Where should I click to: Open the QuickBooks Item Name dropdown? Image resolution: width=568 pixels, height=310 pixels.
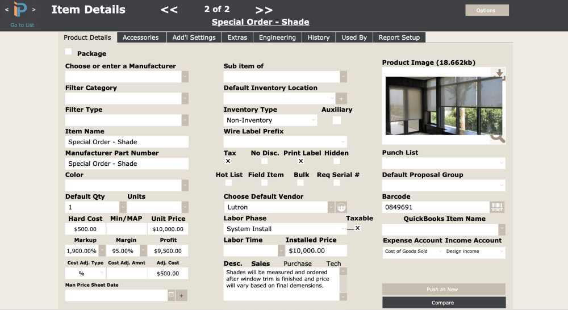tap(502, 229)
